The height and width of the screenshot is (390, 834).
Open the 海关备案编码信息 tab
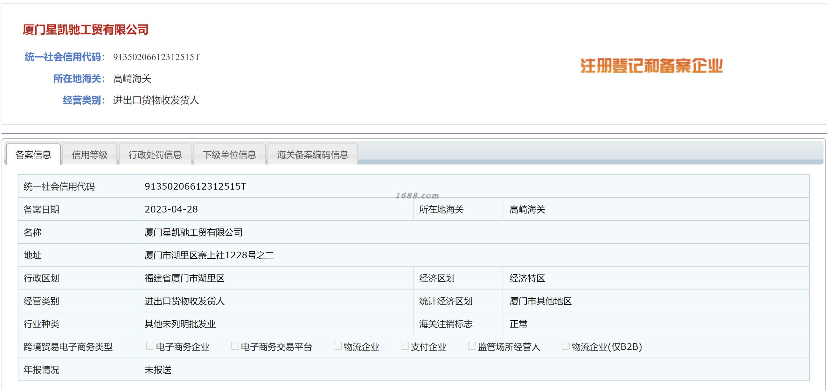tap(312, 155)
